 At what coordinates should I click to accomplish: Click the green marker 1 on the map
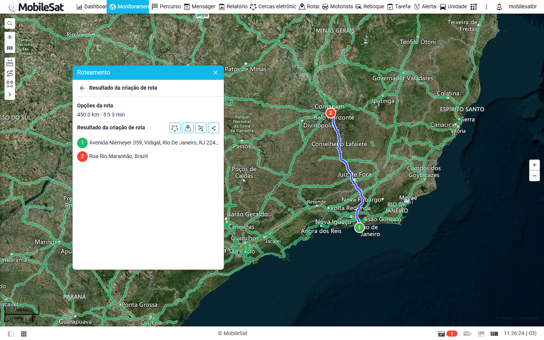[x=359, y=228]
